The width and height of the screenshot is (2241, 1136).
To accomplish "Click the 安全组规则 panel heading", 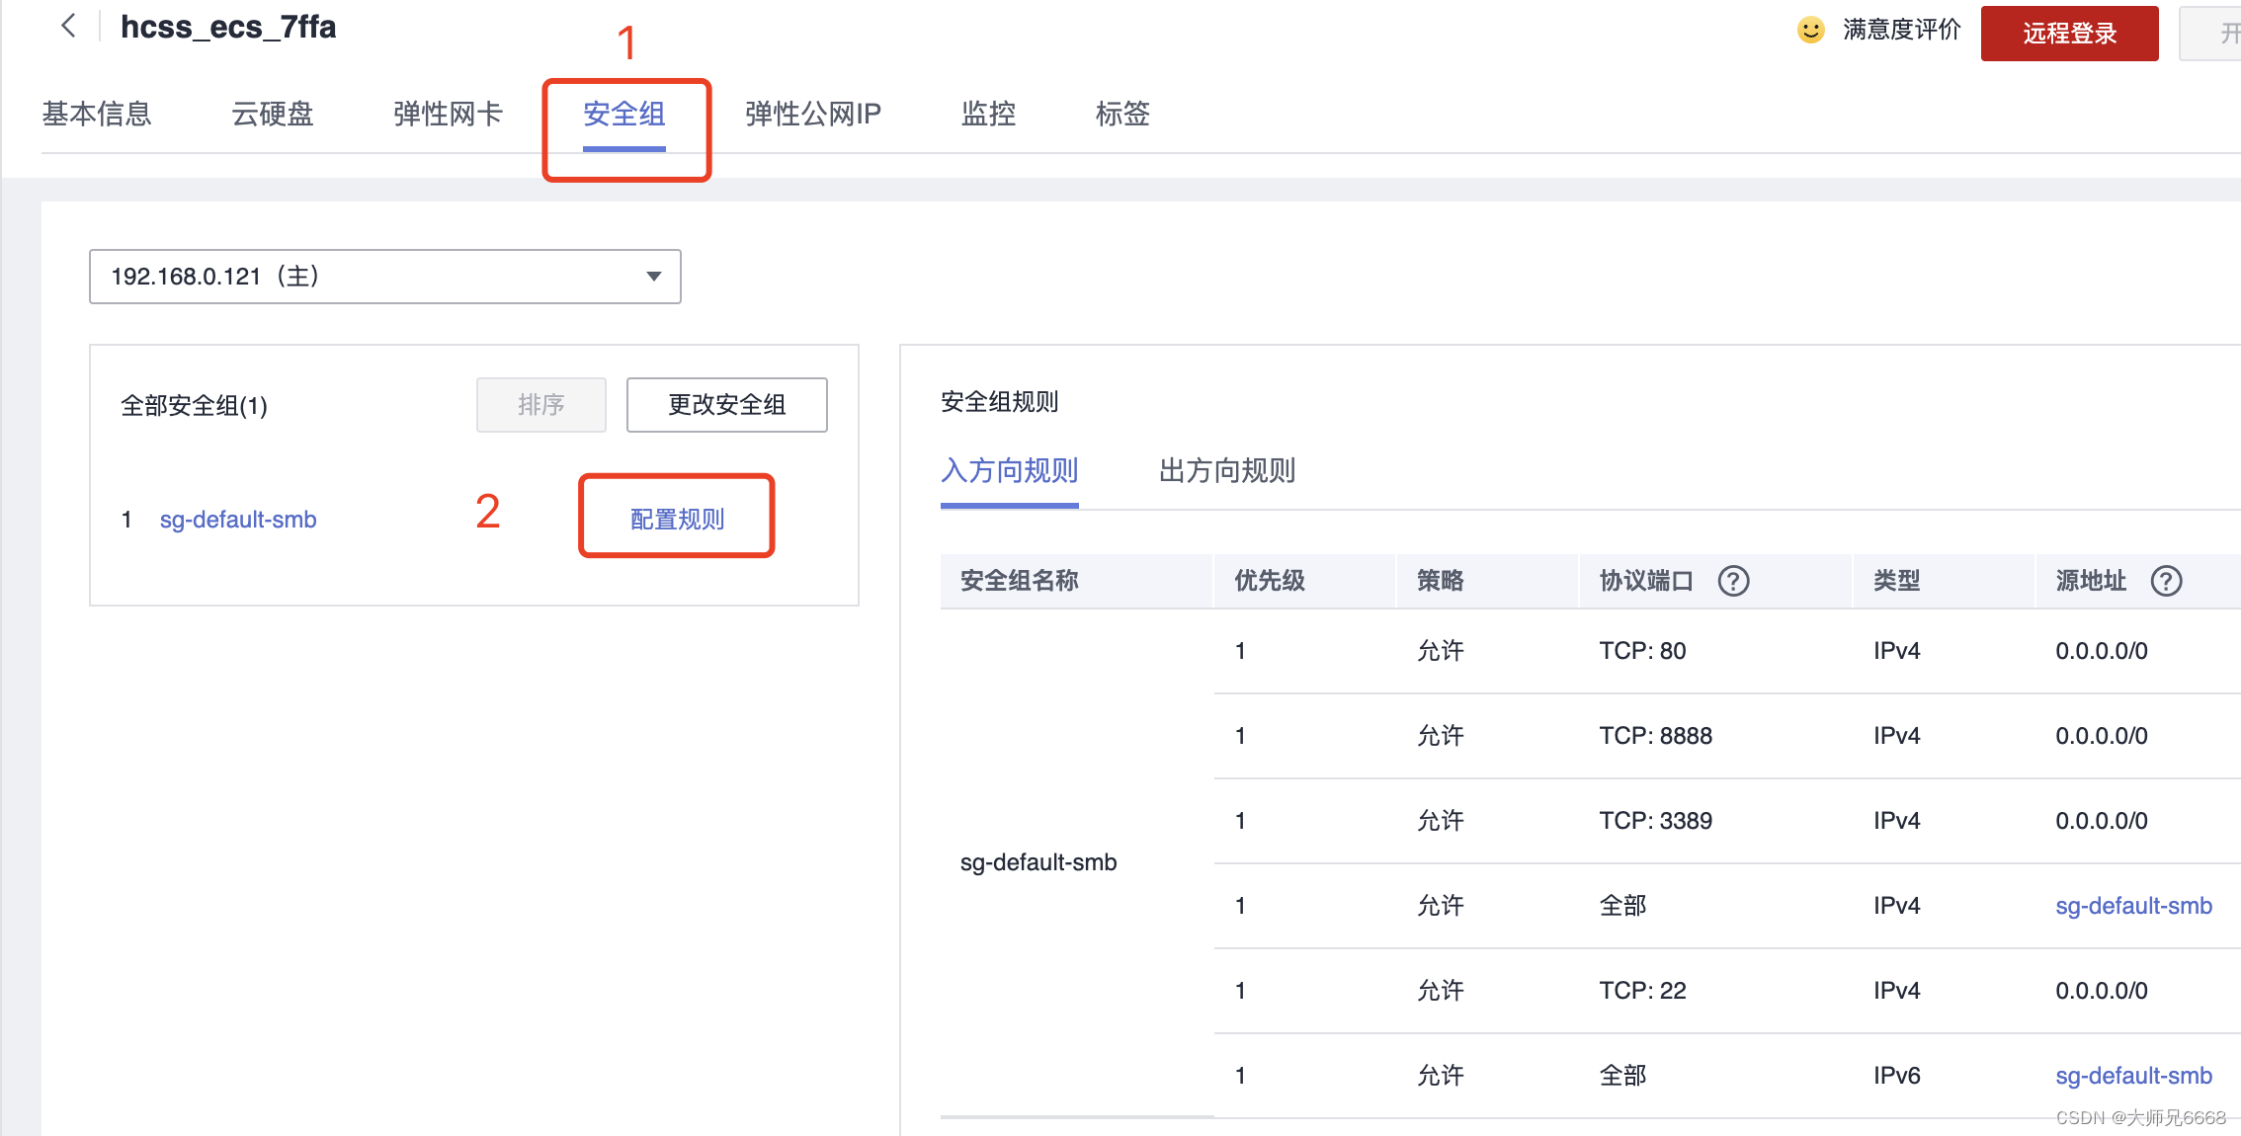I will pyautogui.click(x=1000, y=402).
